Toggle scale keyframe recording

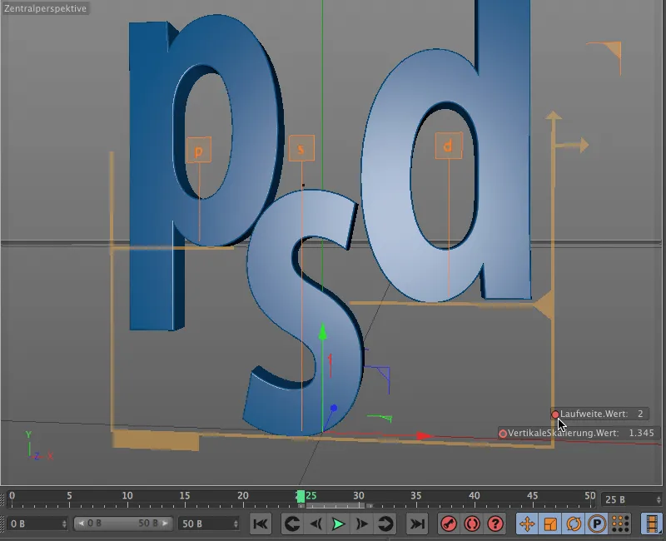click(x=550, y=524)
